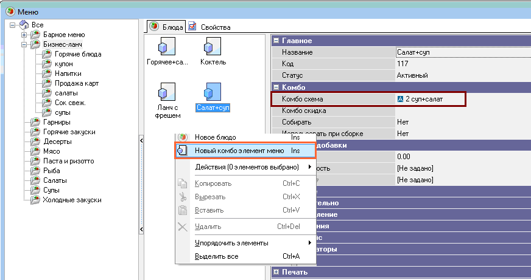Click the Рыба category folder icon
Image resolution: width=531 pixels, height=280 pixels.
click(x=35, y=171)
